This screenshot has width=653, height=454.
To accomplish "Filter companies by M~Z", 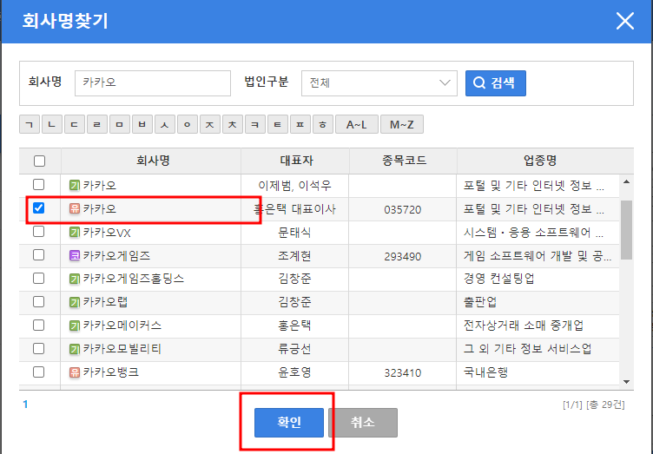I will point(402,124).
